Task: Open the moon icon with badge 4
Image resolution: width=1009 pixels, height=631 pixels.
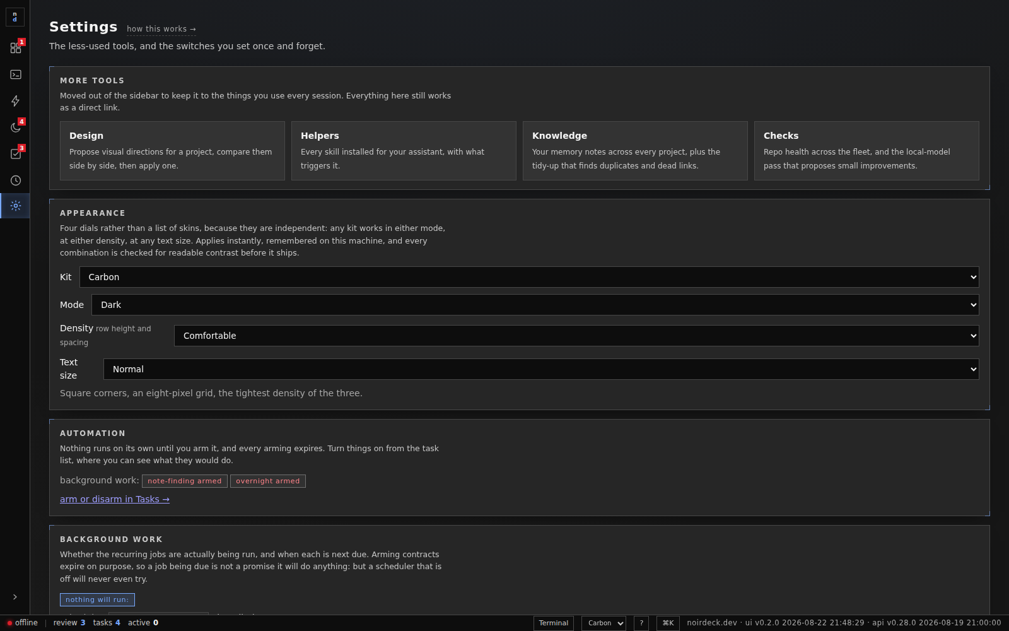Action: coord(15,127)
